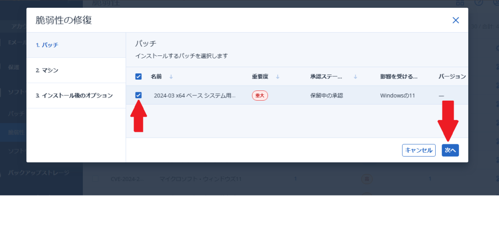Tick the CVE-2024 row checkbox in background list
This screenshot has height=247, width=499.
tap(96, 179)
